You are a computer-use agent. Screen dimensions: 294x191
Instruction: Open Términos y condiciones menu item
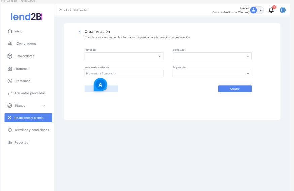32,130
